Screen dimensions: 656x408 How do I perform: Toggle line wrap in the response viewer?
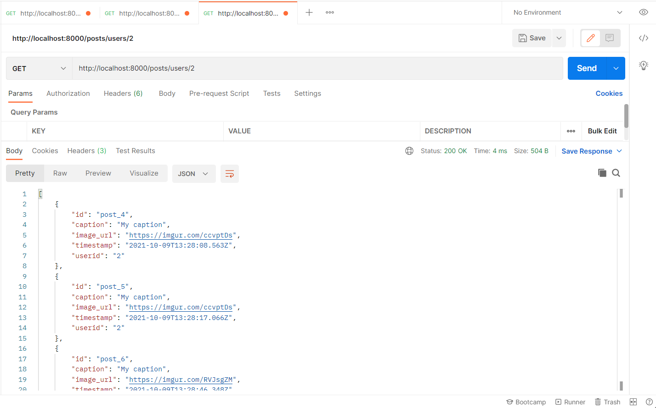(x=230, y=174)
